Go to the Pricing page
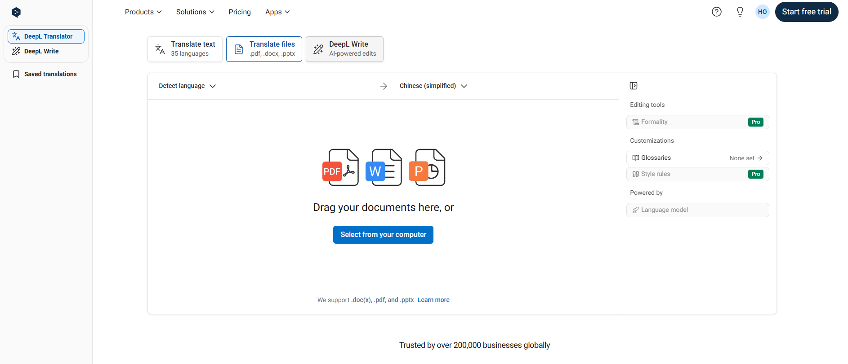Viewport: 848px width, 364px height. (239, 12)
